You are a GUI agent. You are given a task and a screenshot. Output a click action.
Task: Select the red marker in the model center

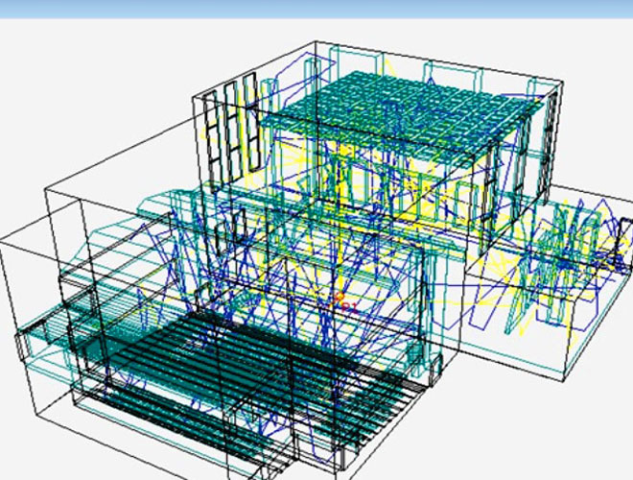pos(340,301)
